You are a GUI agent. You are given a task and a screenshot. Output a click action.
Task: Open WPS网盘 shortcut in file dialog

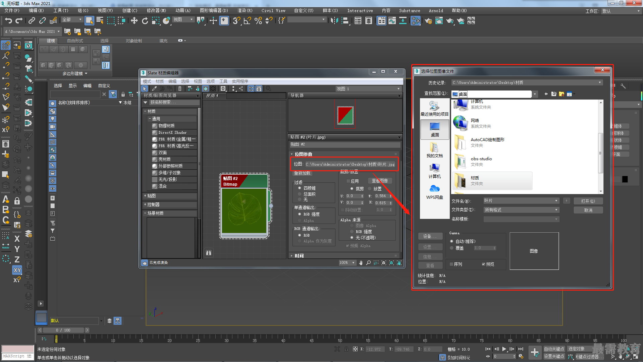(435, 192)
